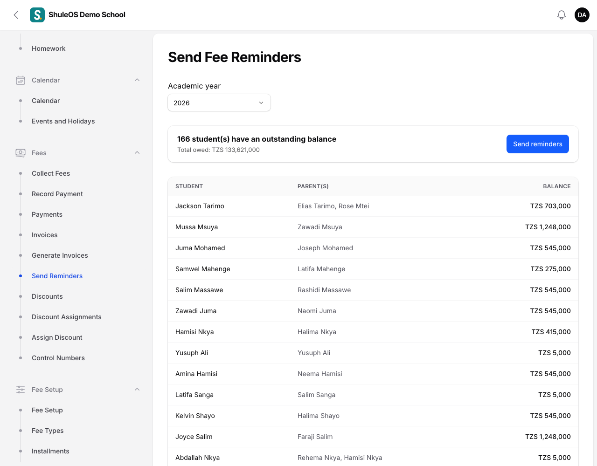Open Homework in the sidebar

pos(49,48)
